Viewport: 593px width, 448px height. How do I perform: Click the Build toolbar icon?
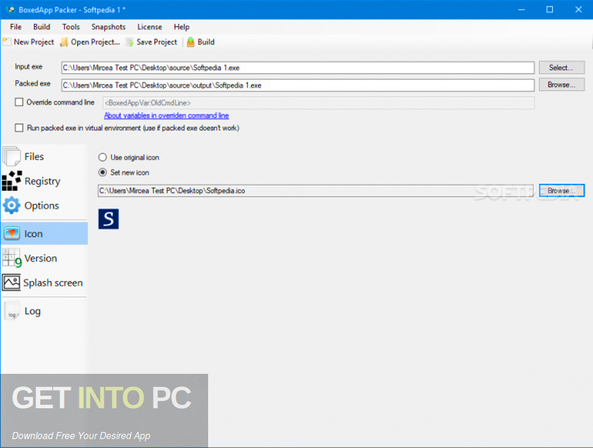pyautogui.click(x=191, y=42)
